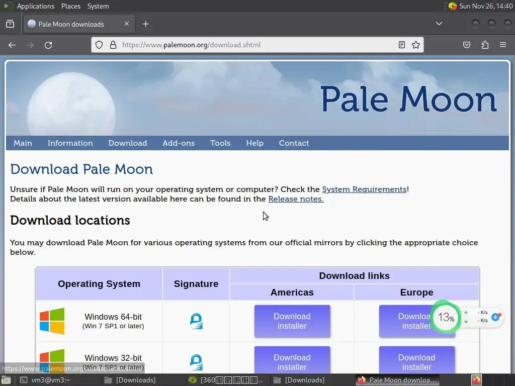The image size is (515, 386).
Task: Open the Contact navigation item
Action: coord(294,143)
